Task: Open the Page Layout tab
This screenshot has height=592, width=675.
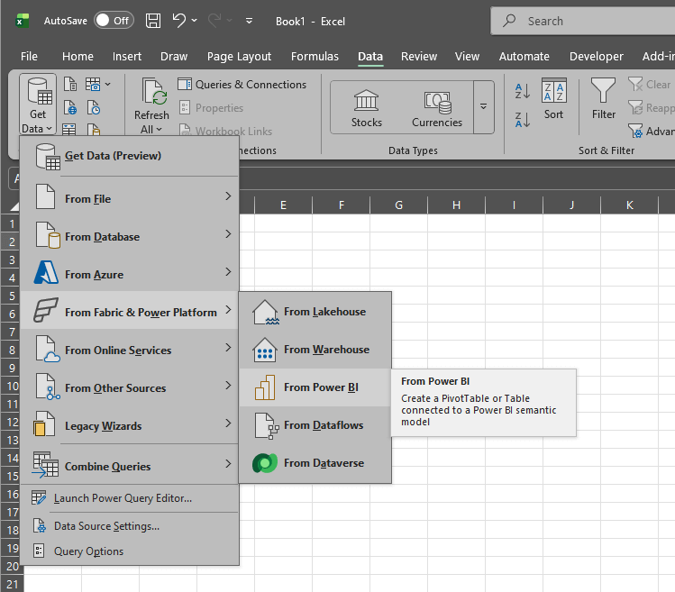Action: tap(239, 56)
